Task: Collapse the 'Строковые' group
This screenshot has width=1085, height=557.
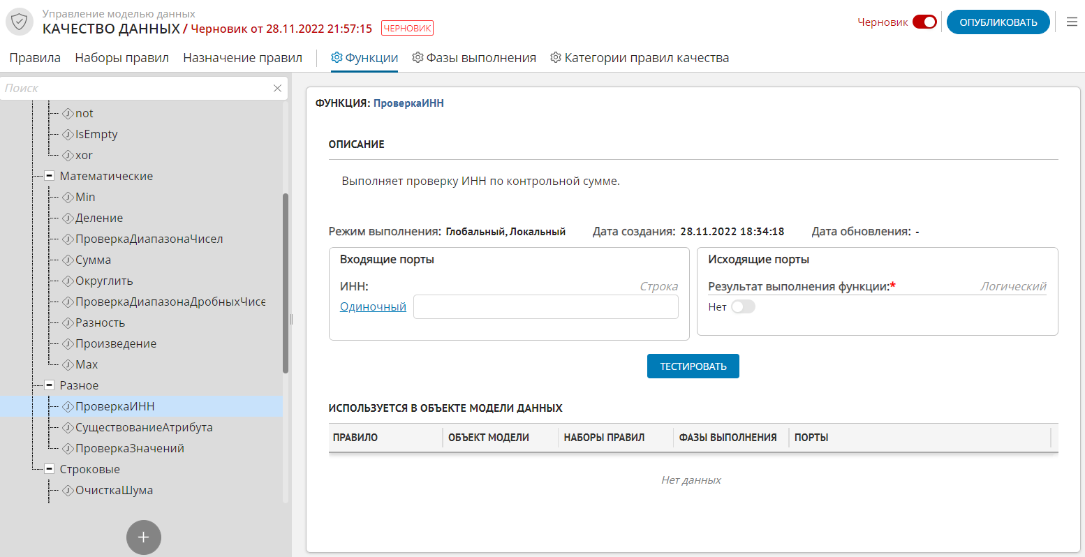Action: 50,469
